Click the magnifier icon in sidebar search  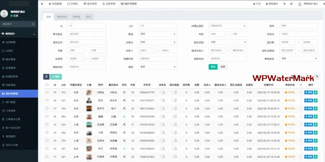click(33, 24)
